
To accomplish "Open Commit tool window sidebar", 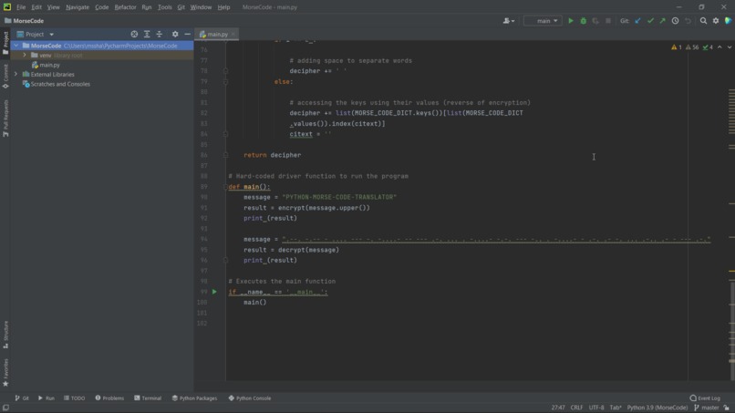I will tap(5, 77).
